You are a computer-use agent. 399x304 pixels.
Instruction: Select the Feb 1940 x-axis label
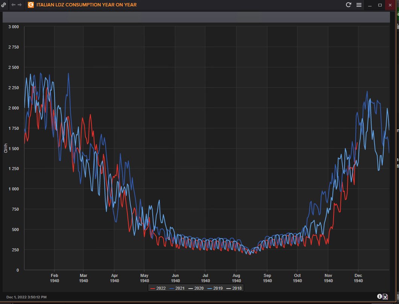click(x=54, y=278)
